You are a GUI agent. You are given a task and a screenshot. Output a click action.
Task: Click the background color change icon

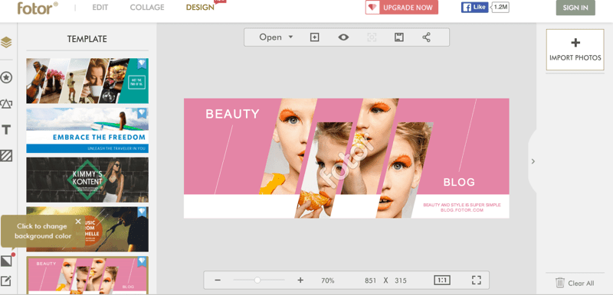pyautogui.click(x=6, y=261)
